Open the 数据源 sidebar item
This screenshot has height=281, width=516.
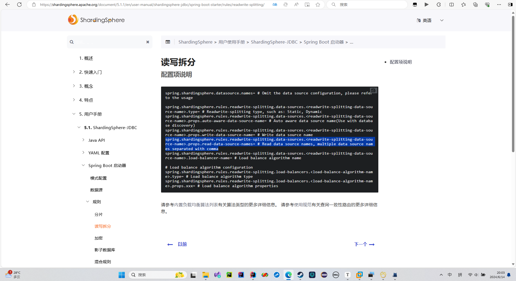tap(96, 190)
